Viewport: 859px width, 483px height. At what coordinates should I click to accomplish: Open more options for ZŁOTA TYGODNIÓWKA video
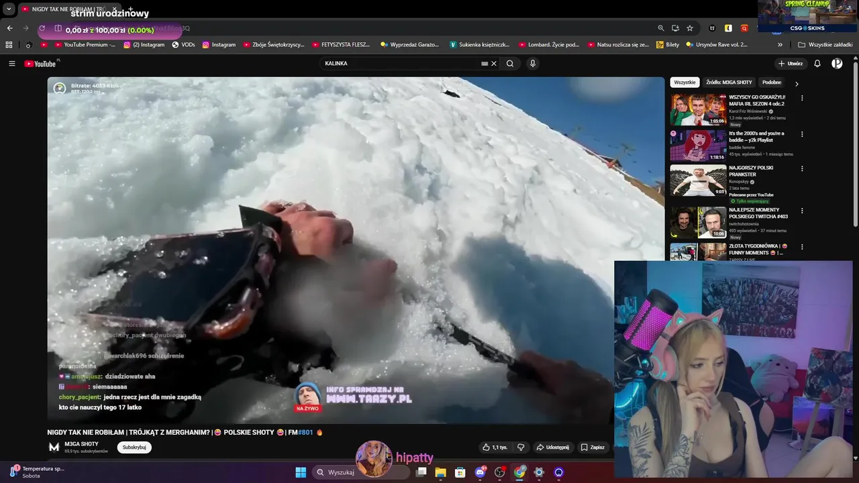coord(802,247)
